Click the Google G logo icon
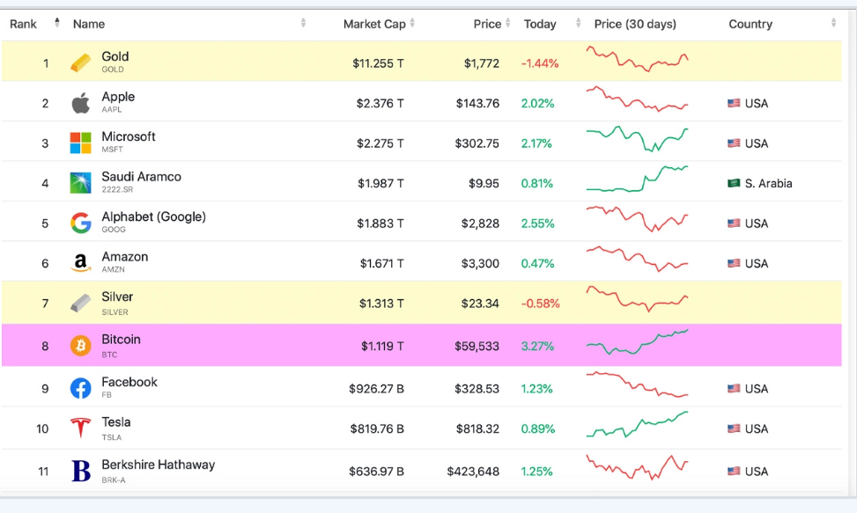 pyautogui.click(x=80, y=224)
